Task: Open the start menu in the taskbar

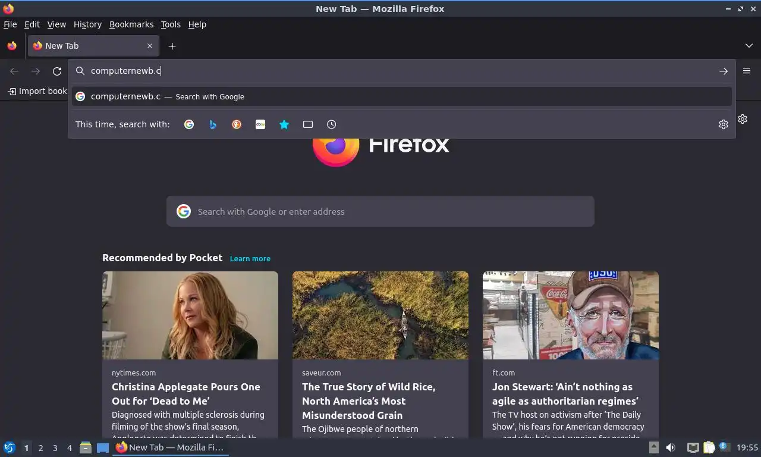Action: pyautogui.click(x=10, y=447)
